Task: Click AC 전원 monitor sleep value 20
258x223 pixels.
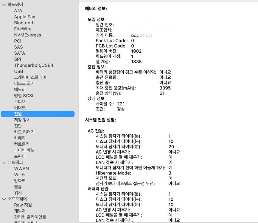Action: pos(171,147)
